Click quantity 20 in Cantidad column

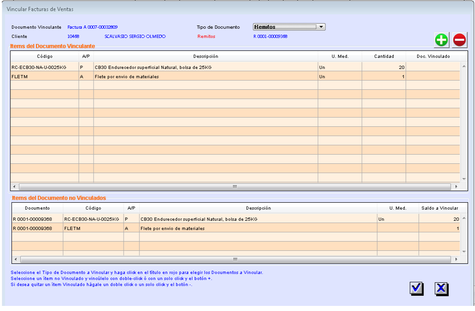click(x=384, y=67)
